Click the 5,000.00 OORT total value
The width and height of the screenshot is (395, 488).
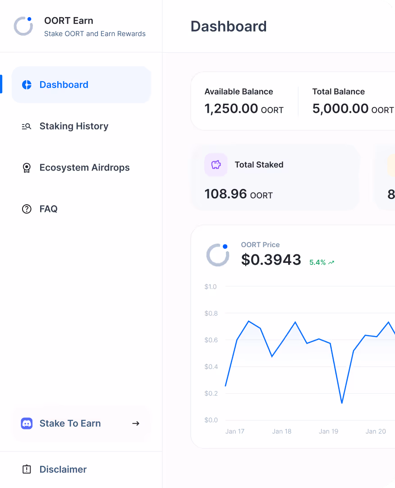(353, 109)
